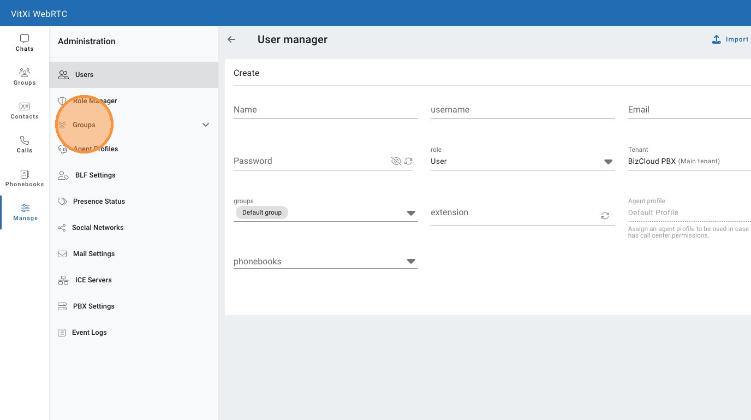Toggle password visibility eye icon
751x420 pixels.
[396, 161]
